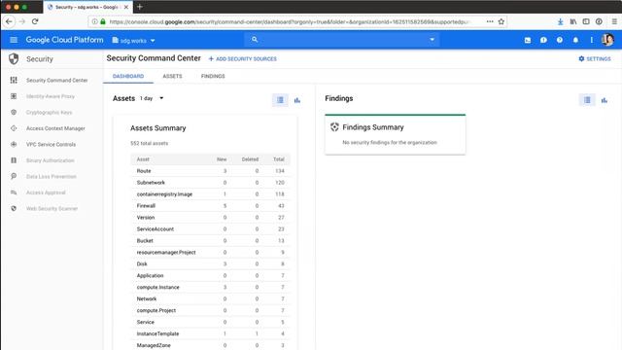
Task: Bookmark this page with the star
Action: [501, 21]
